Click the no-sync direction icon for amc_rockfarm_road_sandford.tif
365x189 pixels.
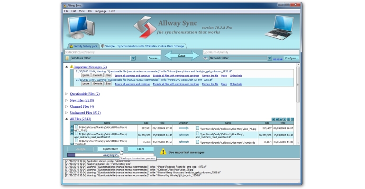click(183, 135)
